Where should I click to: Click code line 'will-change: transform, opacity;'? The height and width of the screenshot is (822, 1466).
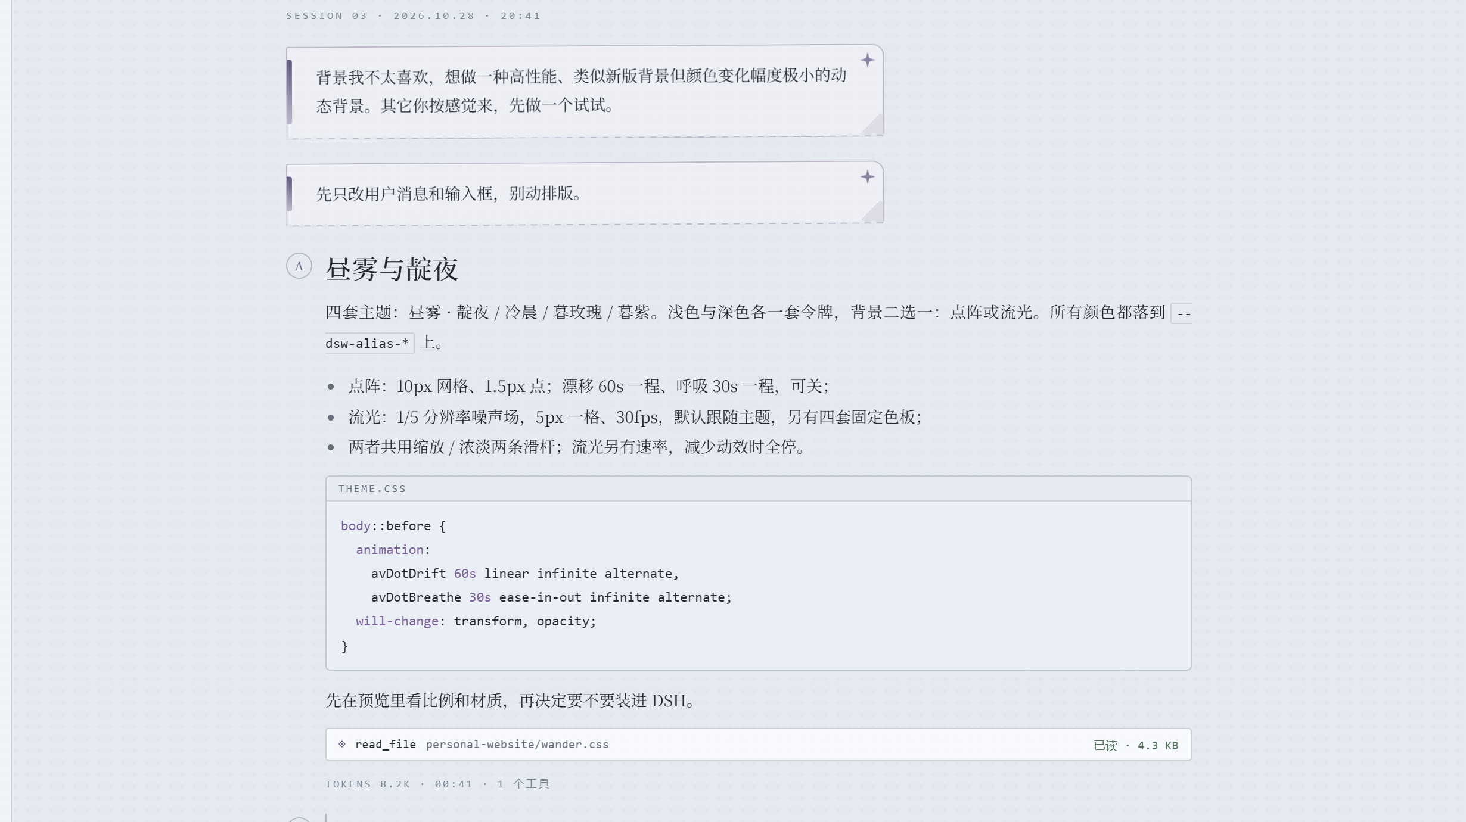click(x=476, y=621)
